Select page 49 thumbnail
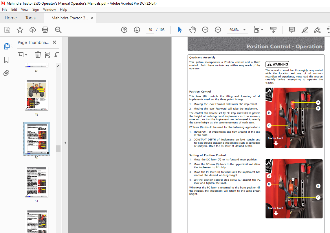The width and height of the screenshot is (330, 233). point(36,95)
